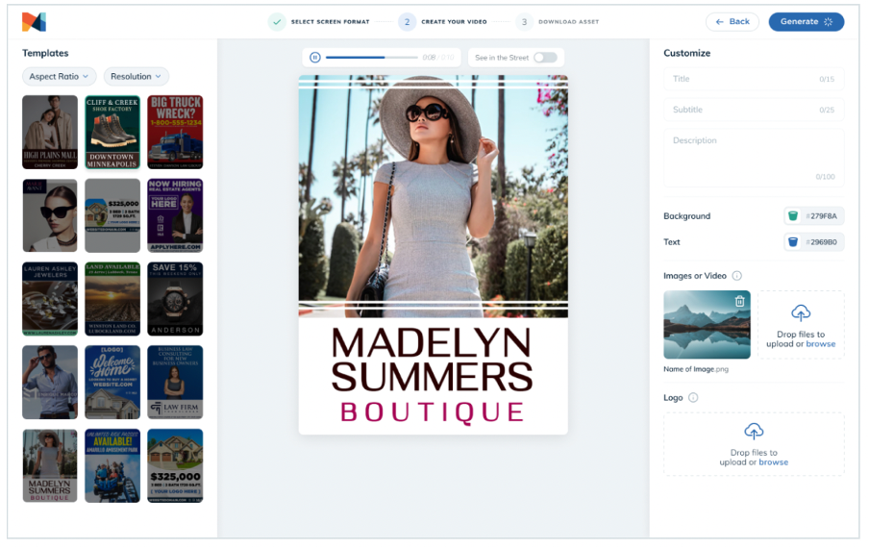The width and height of the screenshot is (869, 548).
Task: Select the blue $325,000 house template
Action: 175,466
